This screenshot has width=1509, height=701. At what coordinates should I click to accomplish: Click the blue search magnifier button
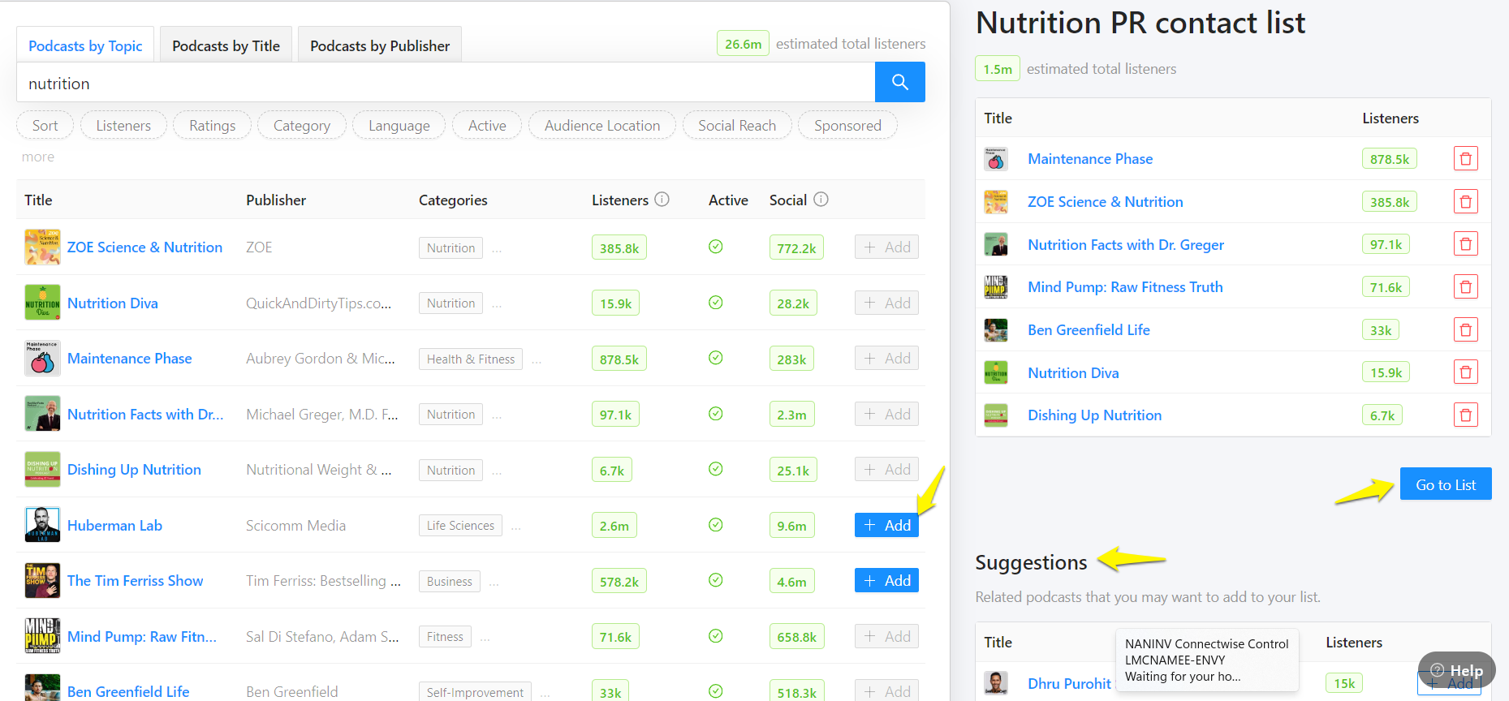click(899, 82)
